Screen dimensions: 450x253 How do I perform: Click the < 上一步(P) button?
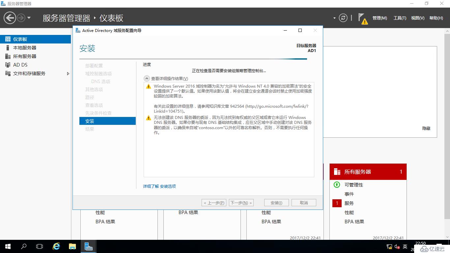pyautogui.click(x=214, y=203)
